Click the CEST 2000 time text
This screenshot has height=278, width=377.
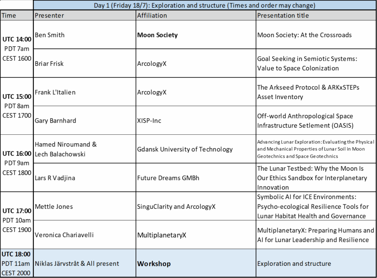[16, 273]
